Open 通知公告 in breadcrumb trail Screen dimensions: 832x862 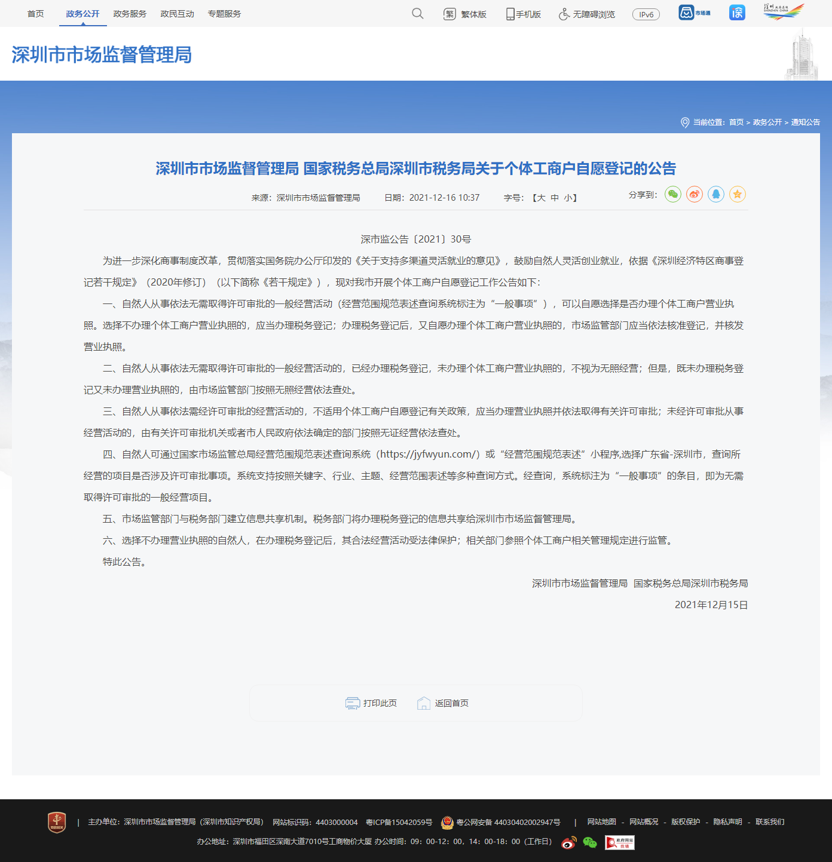[805, 122]
